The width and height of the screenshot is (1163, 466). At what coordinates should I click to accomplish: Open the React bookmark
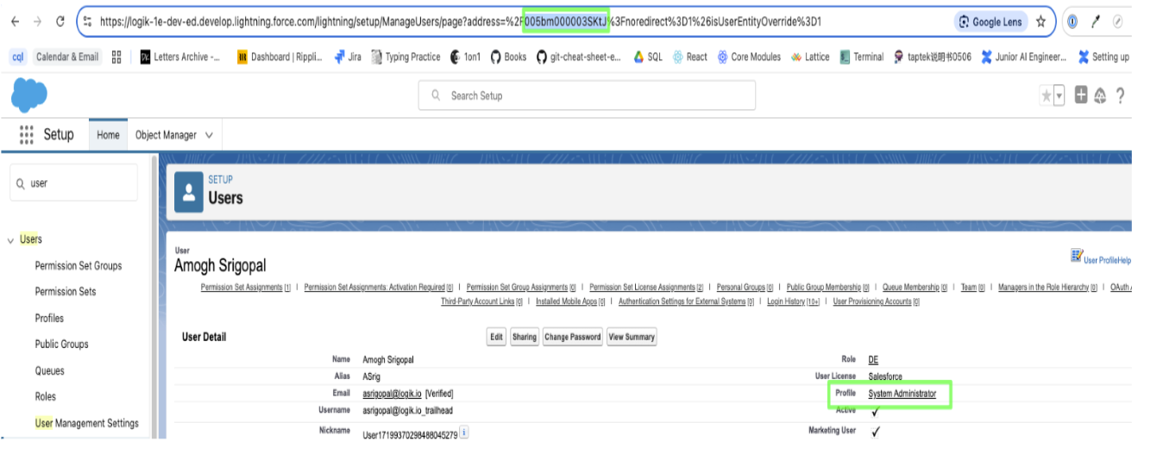[689, 57]
